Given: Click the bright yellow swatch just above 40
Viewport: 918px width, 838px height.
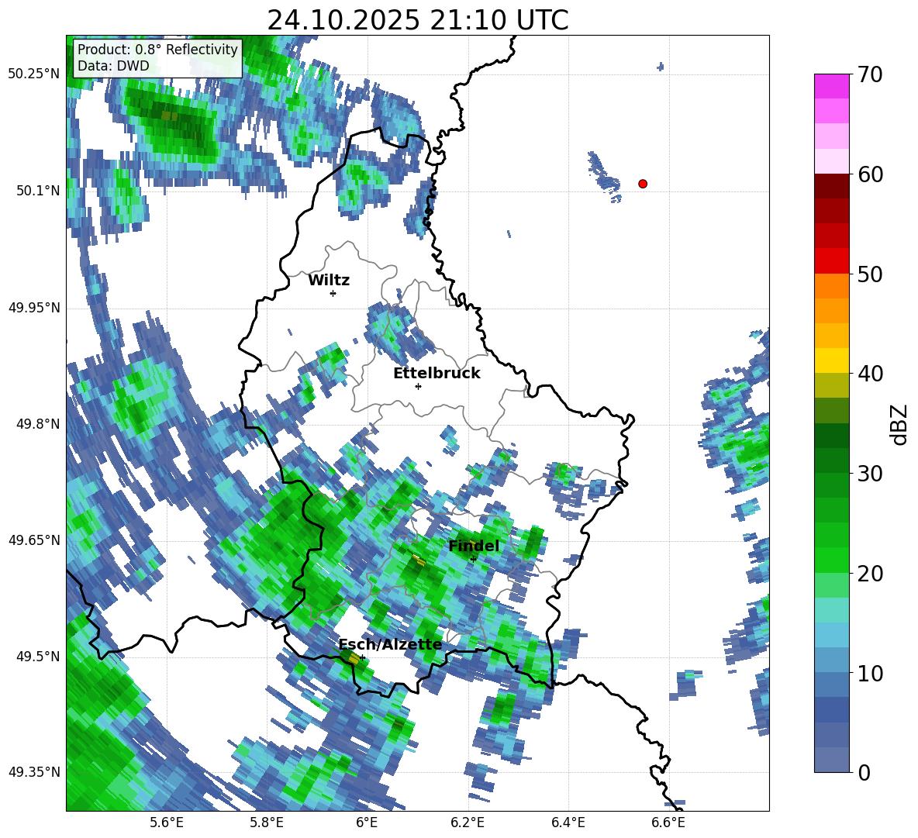Looking at the screenshot, I should pyautogui.click(x=831, y=360).
